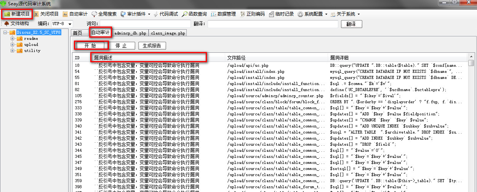Image resolution: width=477 pixels, height=192 pixels.
Task: Select the readme folder
Action: pyautogui.click(x=31, y=38)
